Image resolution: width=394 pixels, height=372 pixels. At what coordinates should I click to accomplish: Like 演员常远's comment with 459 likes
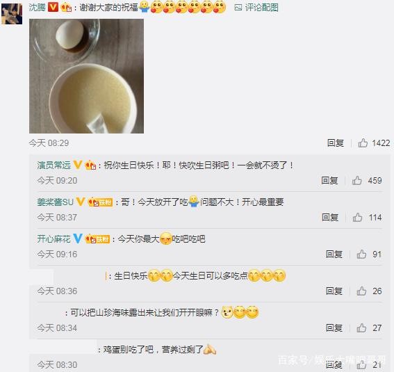(x=356, y=180)
